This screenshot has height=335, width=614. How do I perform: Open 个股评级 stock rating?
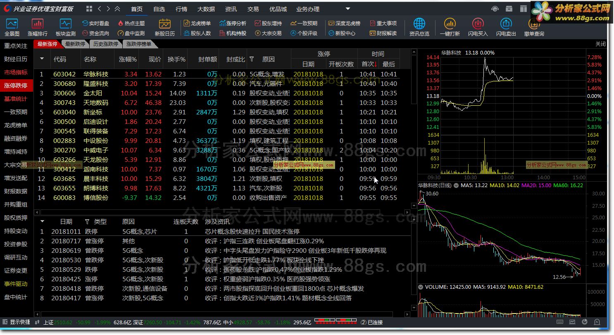[304, 33]
